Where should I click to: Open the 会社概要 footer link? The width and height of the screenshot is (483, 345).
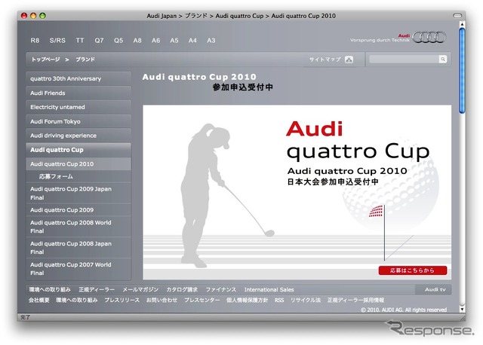point(38,300)
